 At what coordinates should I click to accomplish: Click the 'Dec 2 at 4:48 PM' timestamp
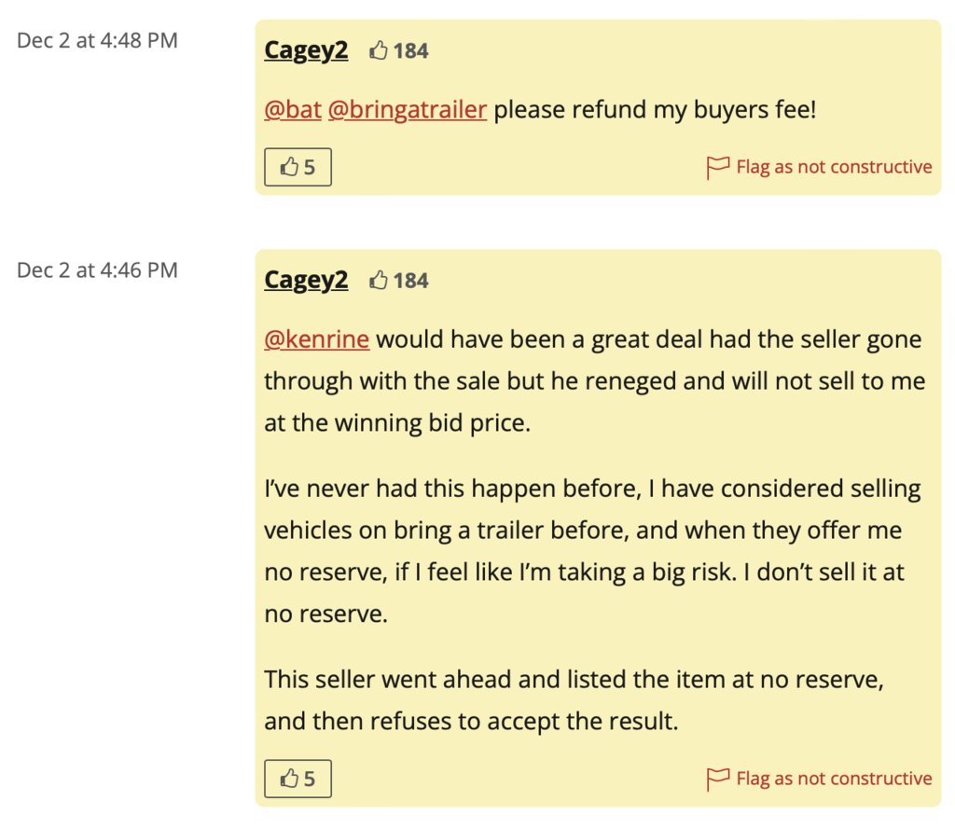97,40
